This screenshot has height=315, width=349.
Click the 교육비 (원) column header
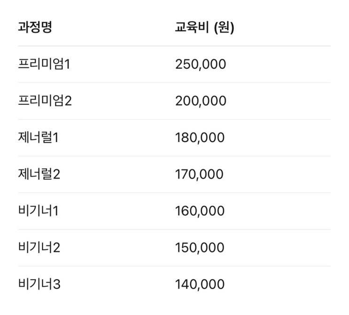(x=204, y=28)
